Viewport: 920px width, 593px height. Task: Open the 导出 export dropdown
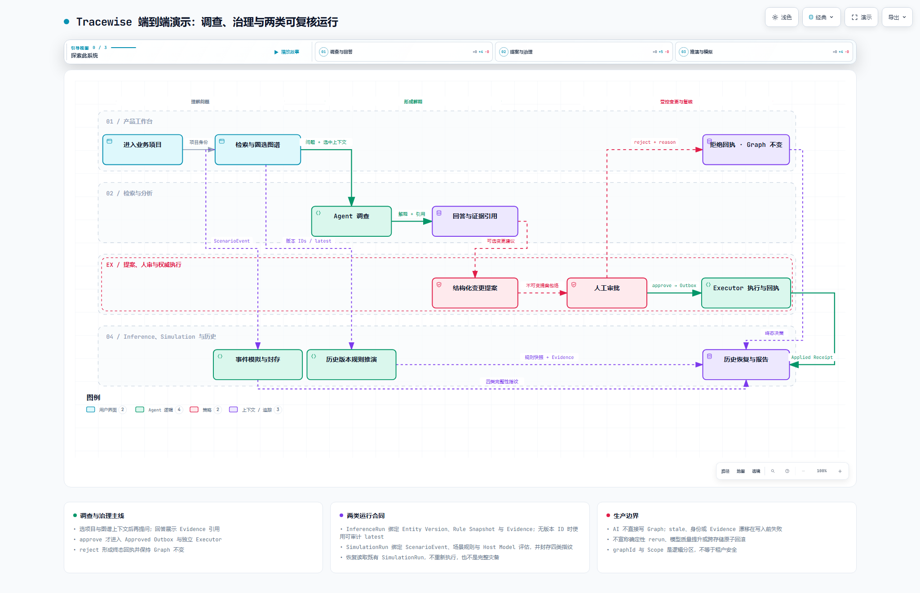click(x=897, y=17)
